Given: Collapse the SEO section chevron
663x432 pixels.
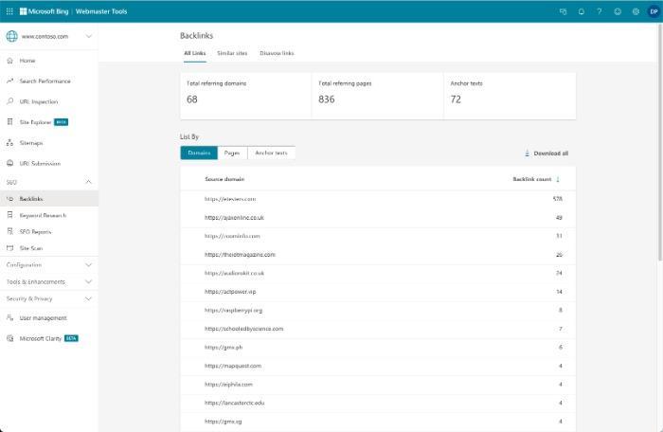Looking at the screenshot, I should (88, 182).
